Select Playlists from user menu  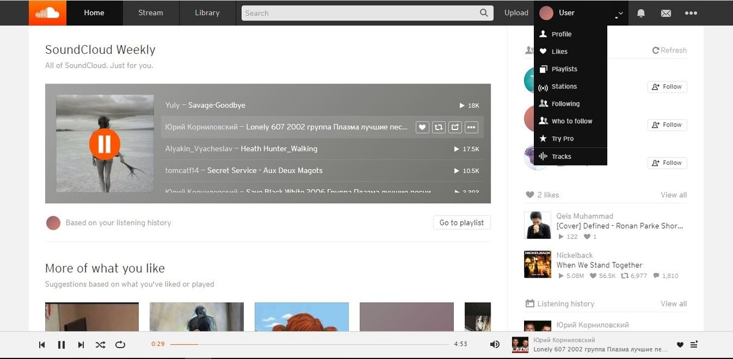(x=571, y=69)
